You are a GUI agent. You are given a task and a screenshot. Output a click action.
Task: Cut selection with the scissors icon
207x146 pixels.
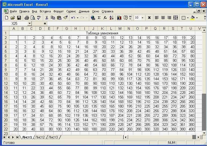pyautogui.click(x=47, y=17)
